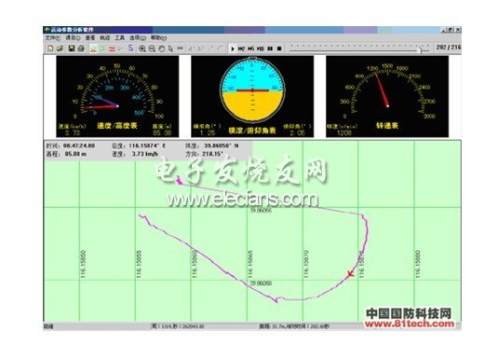Open the 工具 menu

119,38
